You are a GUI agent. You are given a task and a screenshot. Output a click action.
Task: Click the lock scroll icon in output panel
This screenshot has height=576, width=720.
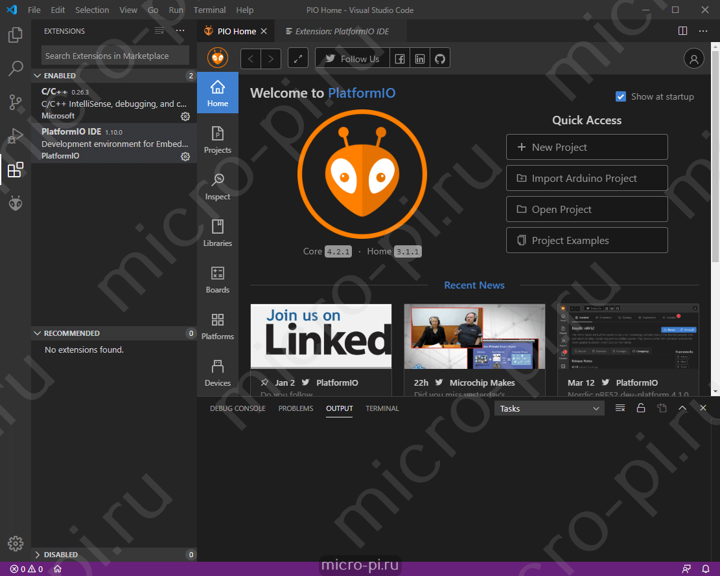[x=641, y=408]
